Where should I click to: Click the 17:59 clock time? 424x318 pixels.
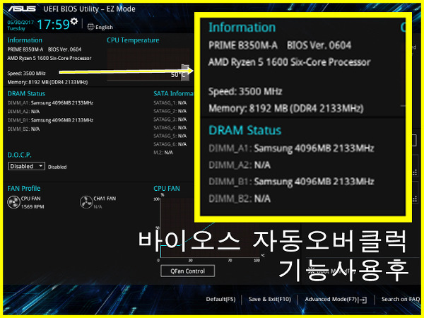click(x=53, y=24)
